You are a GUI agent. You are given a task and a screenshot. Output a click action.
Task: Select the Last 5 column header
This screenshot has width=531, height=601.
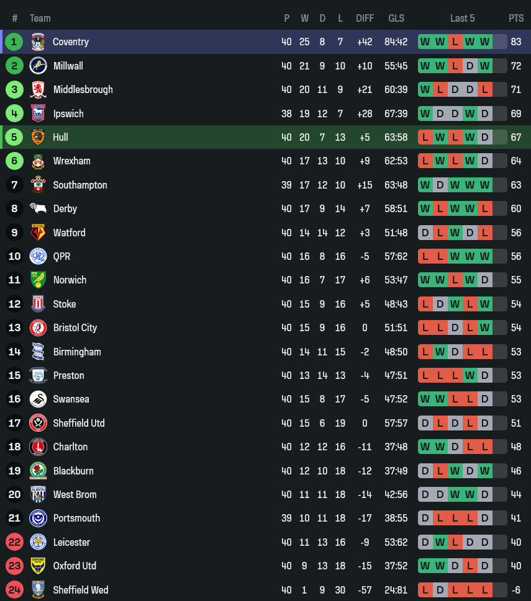click(462, 19)
